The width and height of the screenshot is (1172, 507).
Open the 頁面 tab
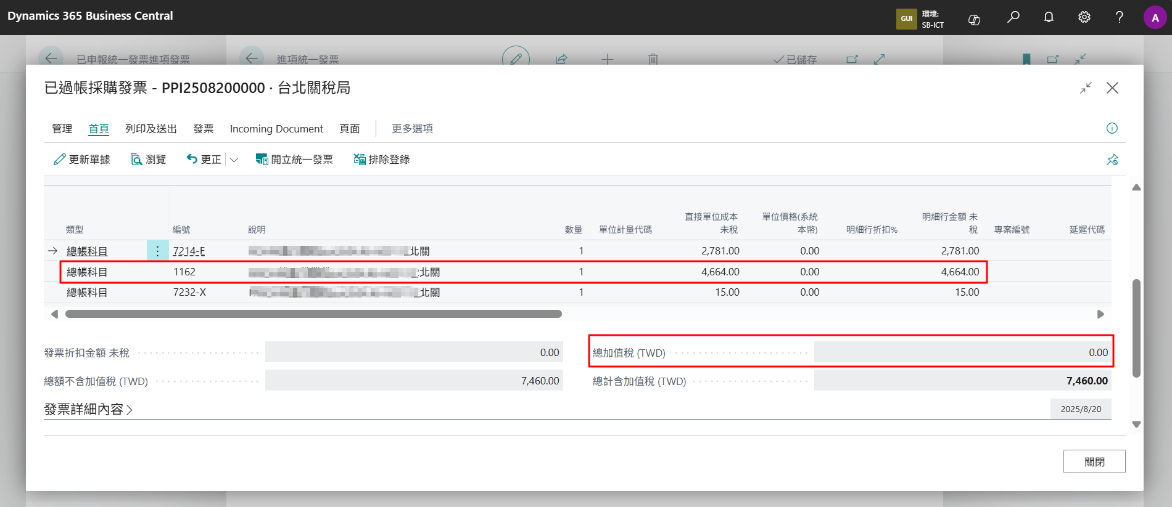[x=350, y=129]
